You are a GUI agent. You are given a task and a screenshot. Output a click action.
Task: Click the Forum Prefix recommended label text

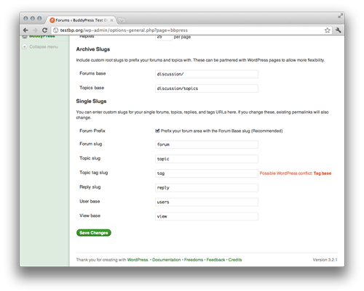click(x=222, y=131)
